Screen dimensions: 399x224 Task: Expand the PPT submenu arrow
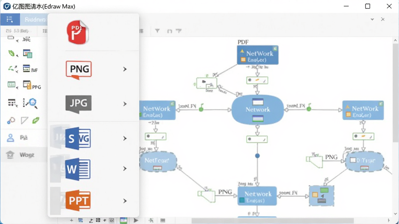pyautogui.click(x=125, y=201)
